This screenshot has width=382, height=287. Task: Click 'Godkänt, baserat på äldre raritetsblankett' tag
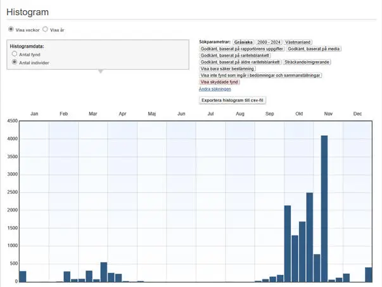click(x=239, y=62)
